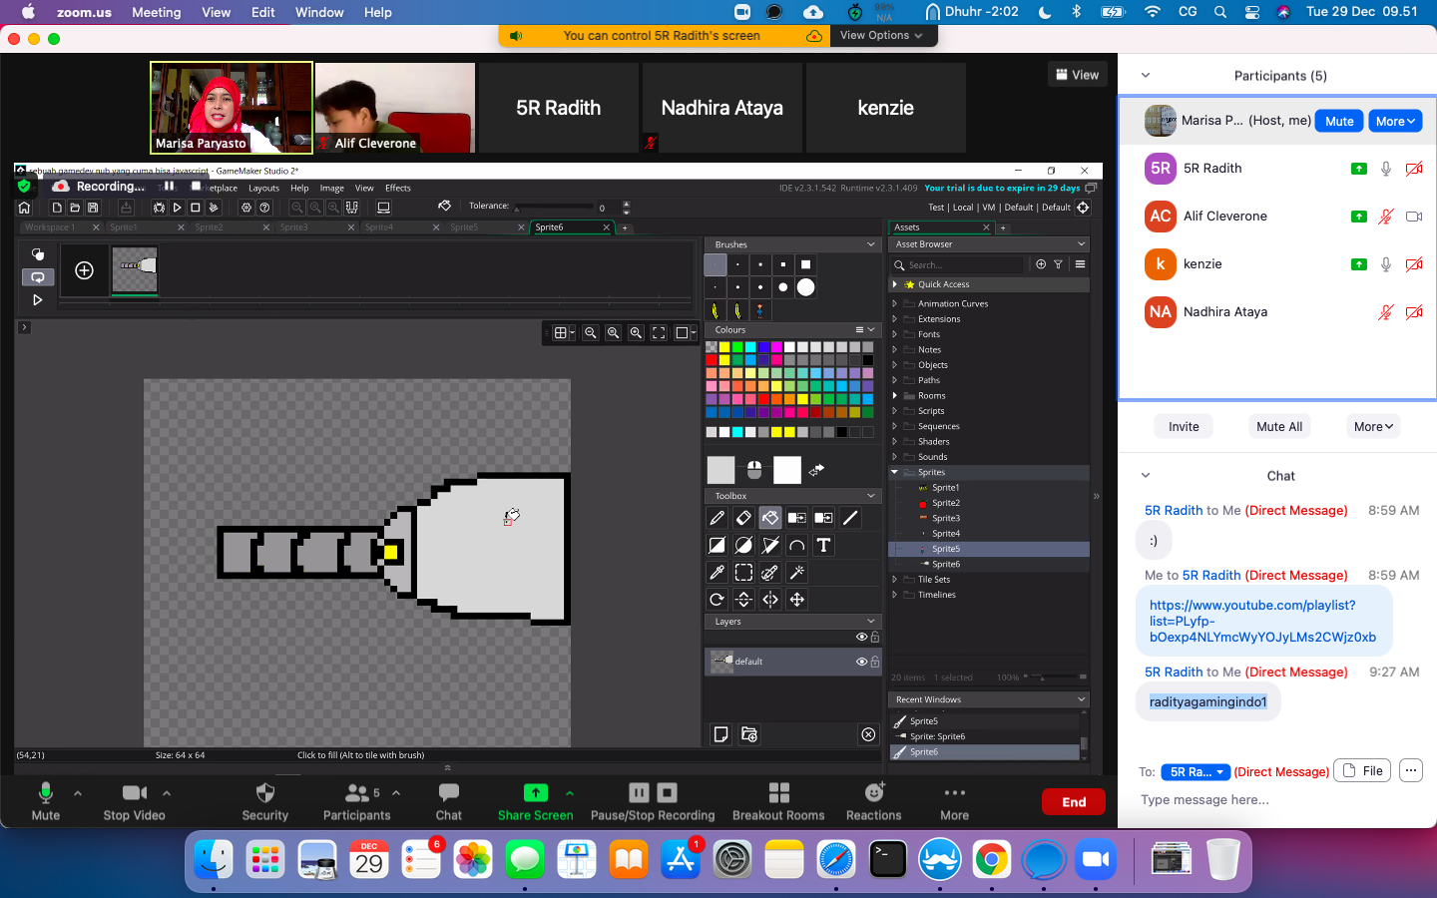Image resolution: width=1437 pixels, height=898 pixels.
Task: Click the filled ellipse tool in Toolbox
Action: click(743, 545)
